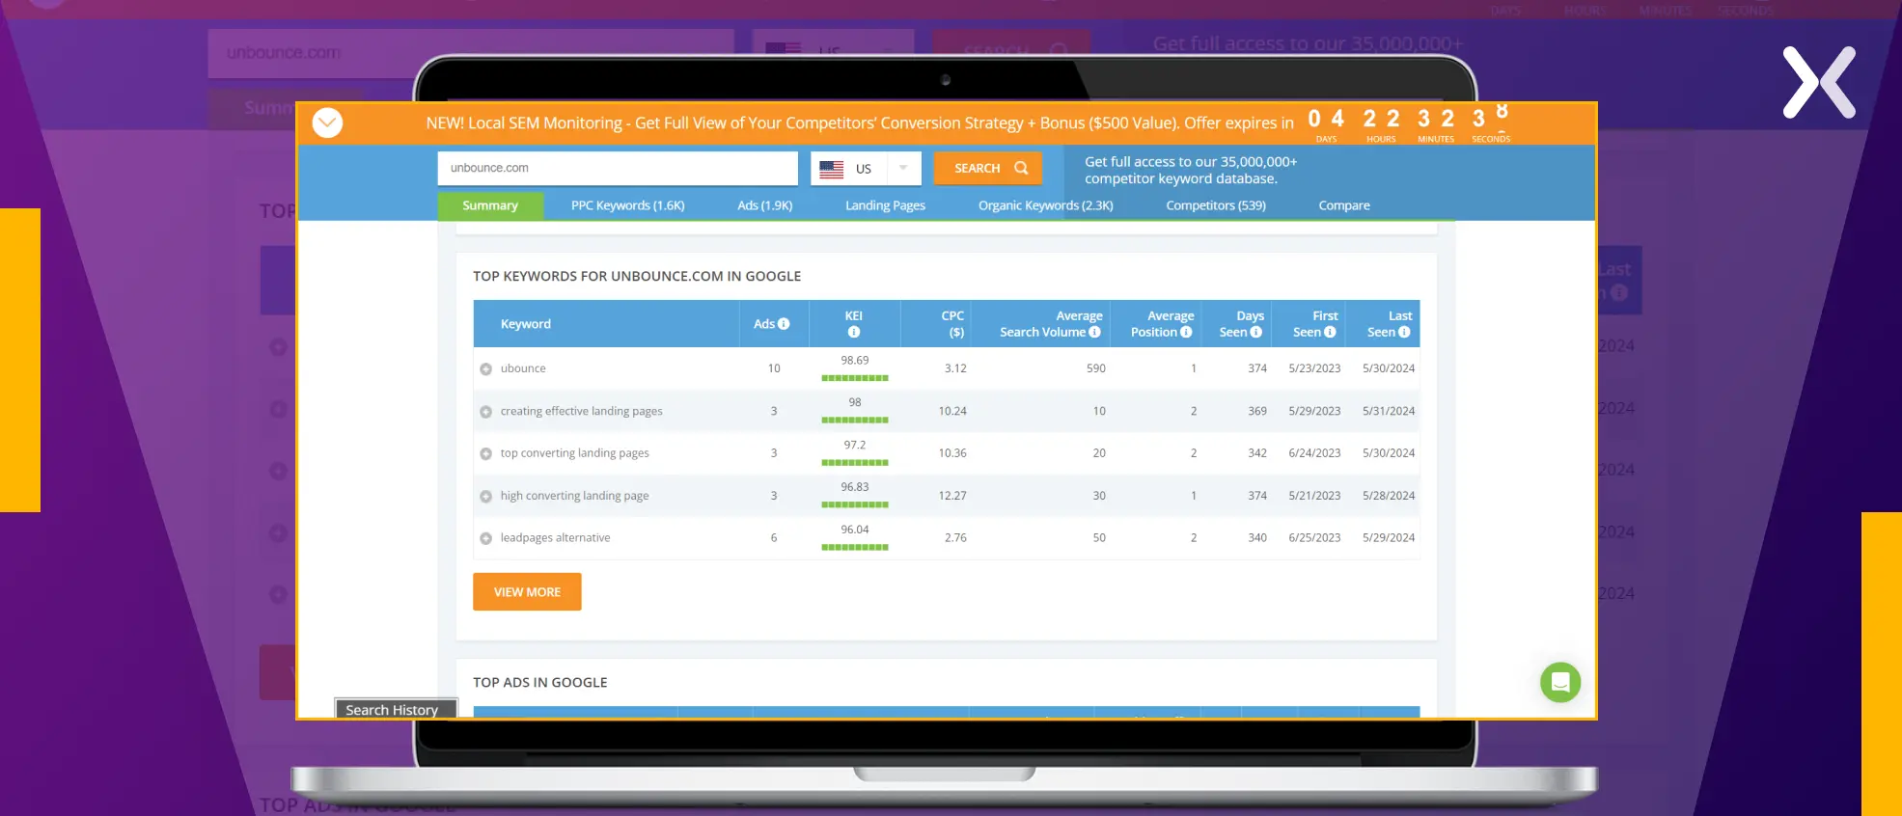Click the US flag icon

[x=832, y=169]
